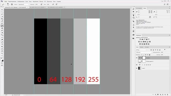171x96 pixels.
Task: Add a Brightness/Contrast adjustment
Action: click(140, 39)
